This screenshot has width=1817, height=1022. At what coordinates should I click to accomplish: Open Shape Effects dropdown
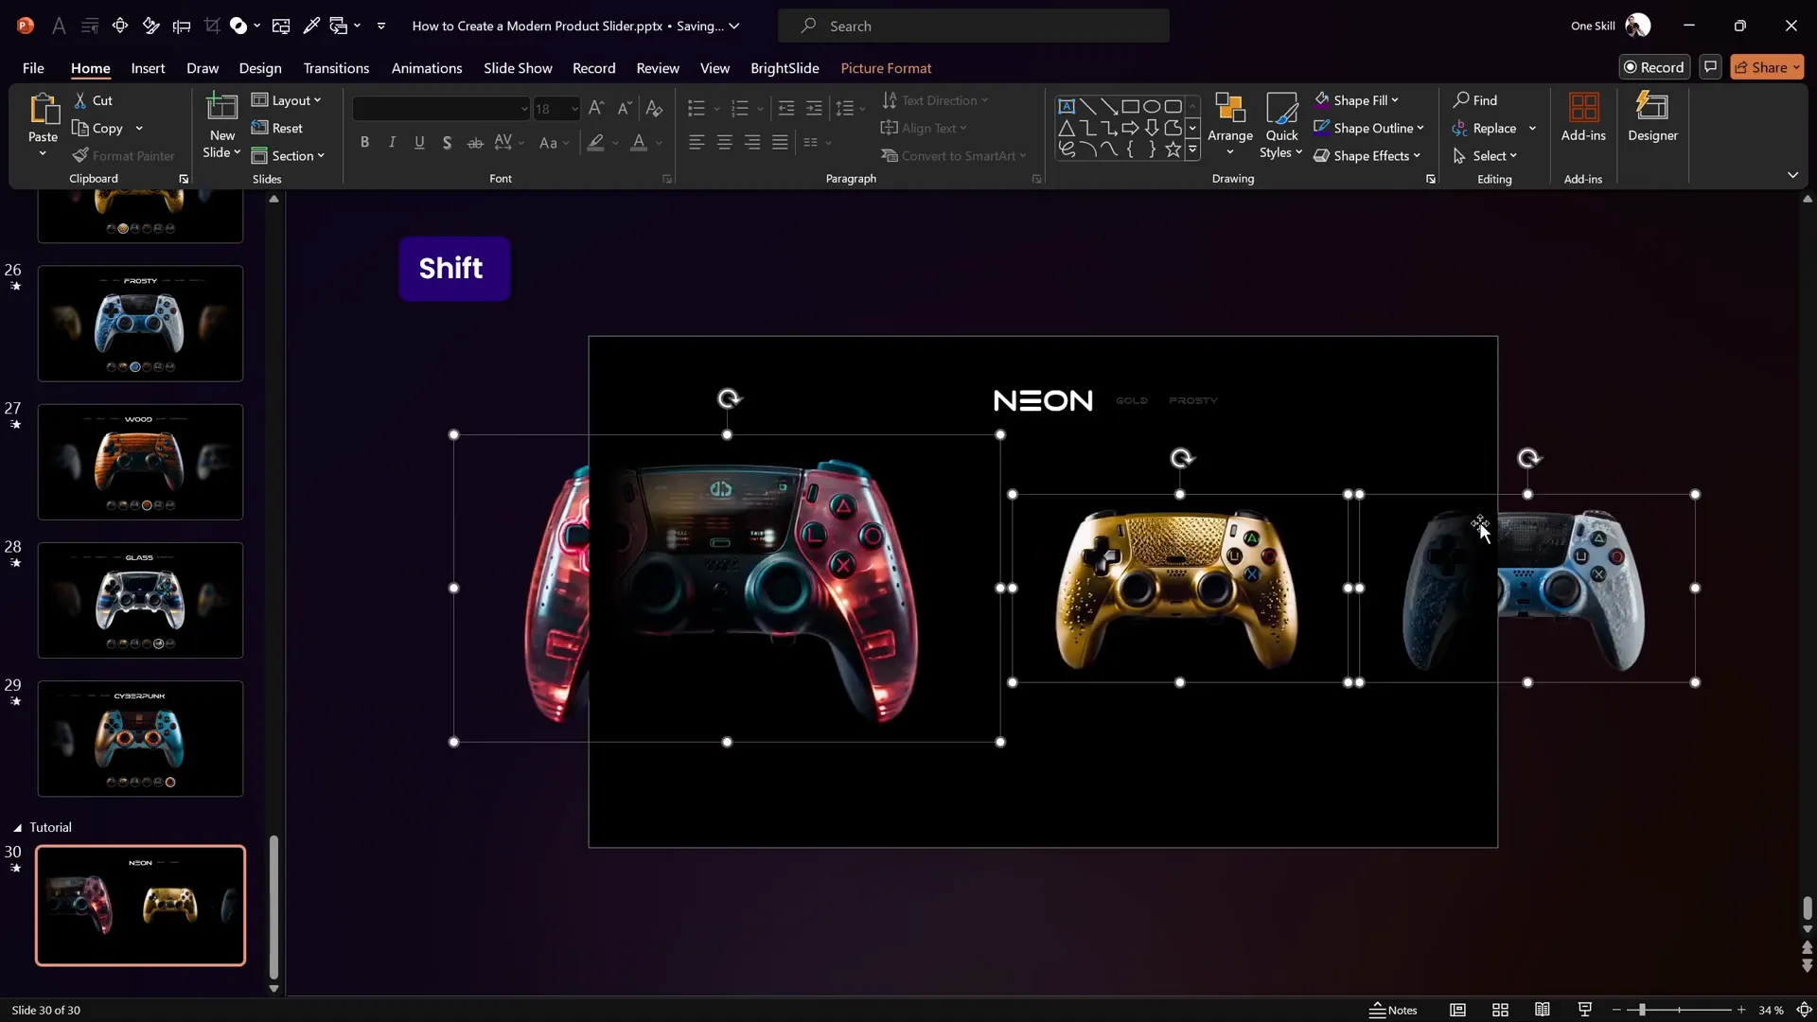1367,156
